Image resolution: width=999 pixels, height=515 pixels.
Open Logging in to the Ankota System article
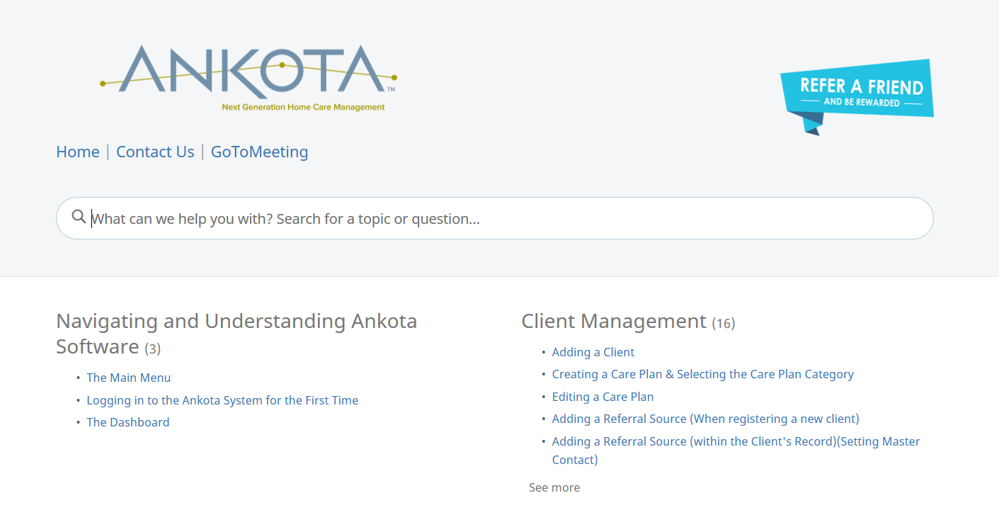pos(222,400)
